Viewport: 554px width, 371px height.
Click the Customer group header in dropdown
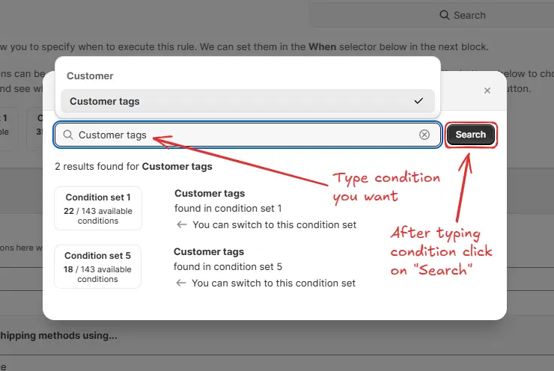90,76
